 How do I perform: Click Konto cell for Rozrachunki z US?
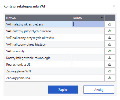click(x=88, y=64)
